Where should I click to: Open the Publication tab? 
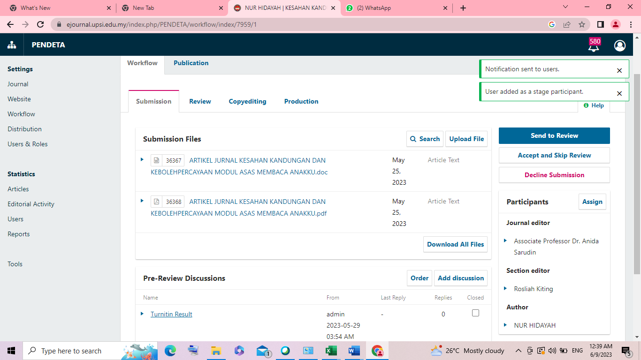click(191, 63)
